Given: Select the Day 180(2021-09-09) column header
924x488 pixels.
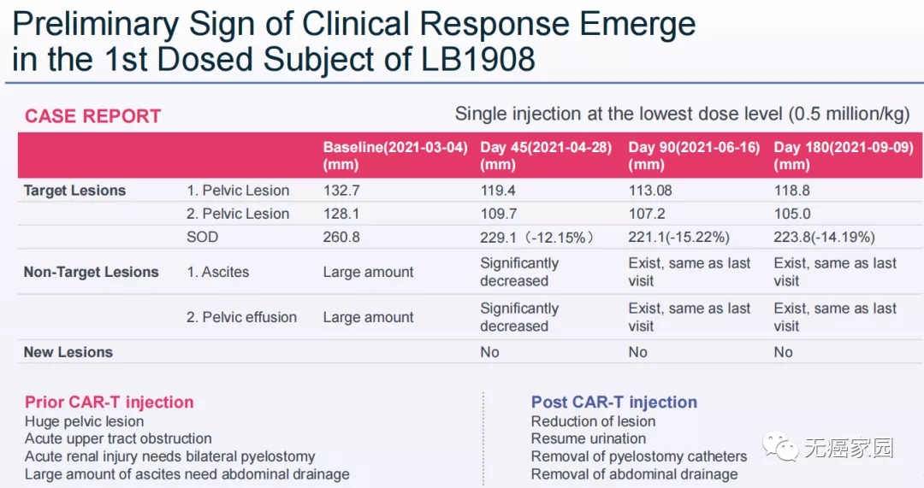Looking at the screenshot, I should (843, 155).
